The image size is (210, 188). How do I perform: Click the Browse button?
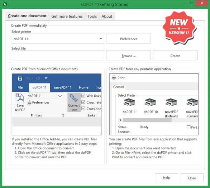(128, 56)
